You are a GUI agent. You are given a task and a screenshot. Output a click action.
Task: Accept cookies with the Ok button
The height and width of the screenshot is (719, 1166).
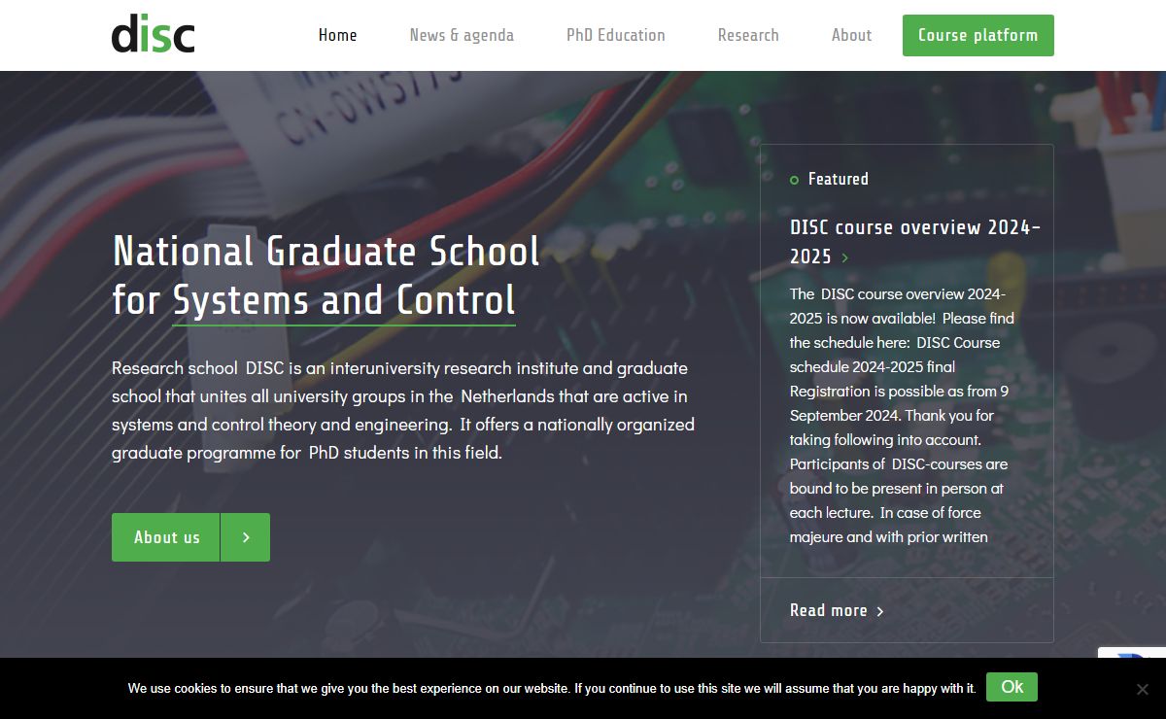pos(1012,687)
